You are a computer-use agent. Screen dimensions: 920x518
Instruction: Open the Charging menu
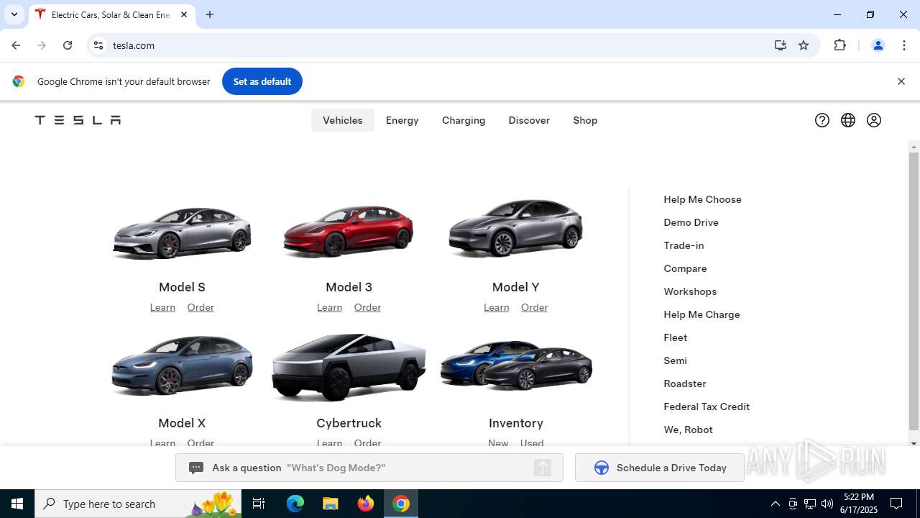pyautogui.click(x=464, y=120)
